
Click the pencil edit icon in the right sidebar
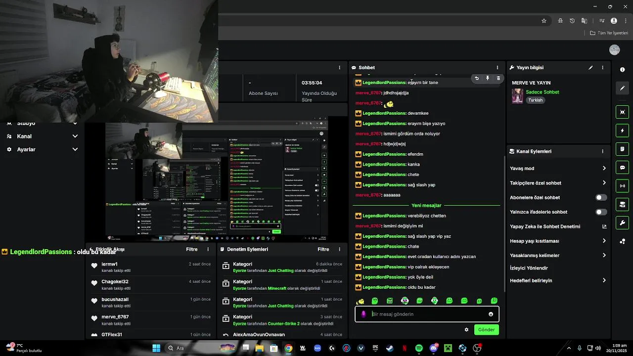click(623, 88)
